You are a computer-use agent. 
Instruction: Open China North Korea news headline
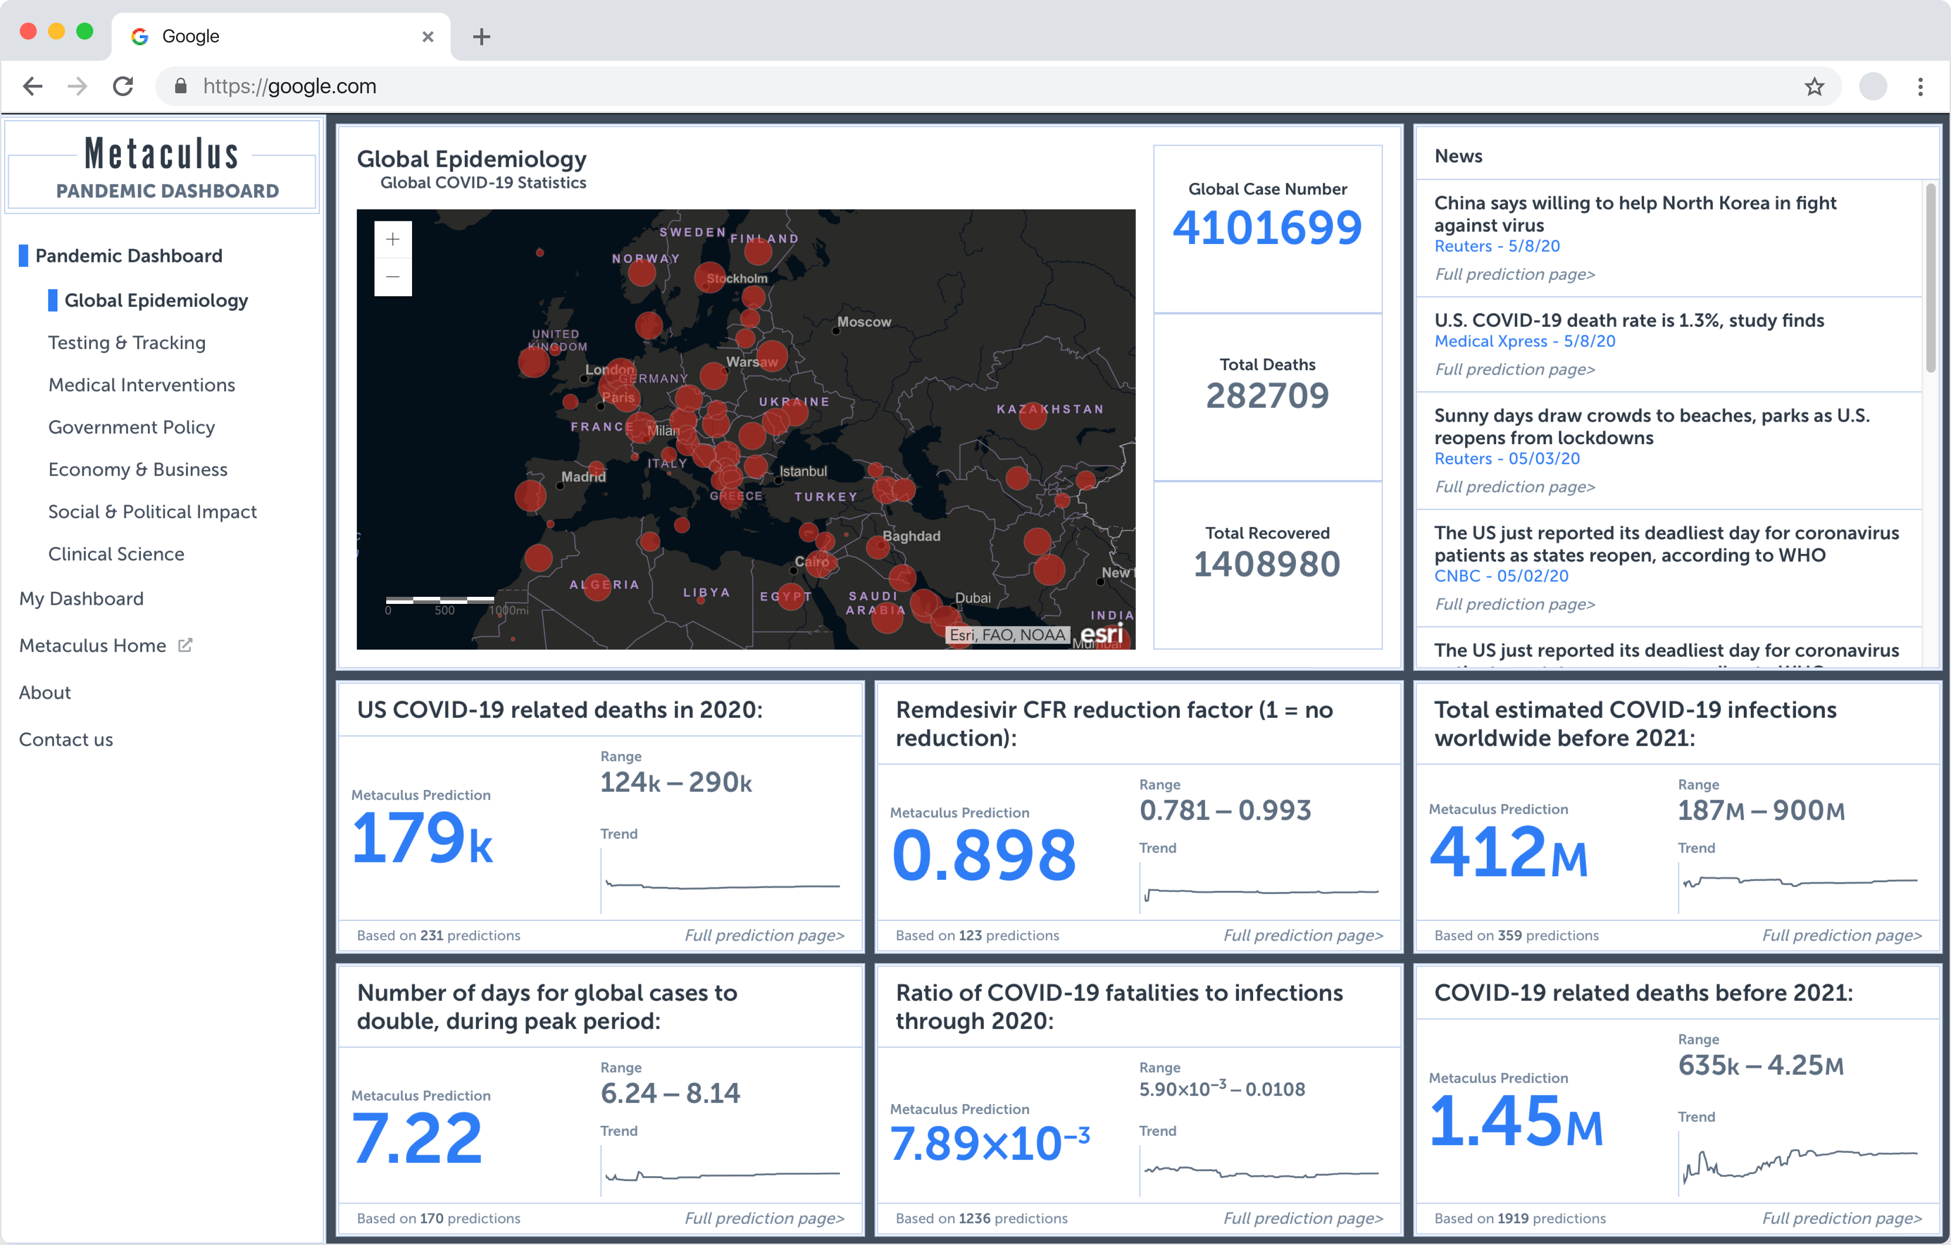coord(1635,214)
